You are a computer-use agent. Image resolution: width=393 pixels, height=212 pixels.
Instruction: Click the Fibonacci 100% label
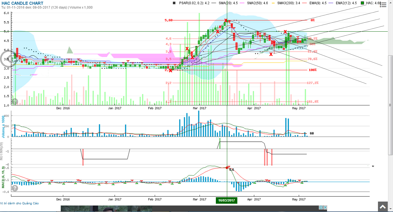click(313, 70)
